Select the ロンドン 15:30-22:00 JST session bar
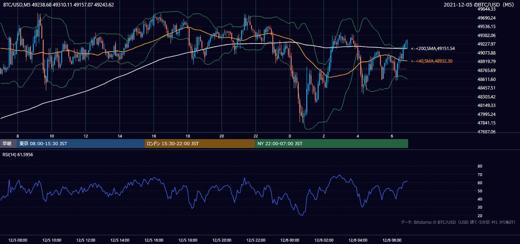520x244 pixels. (x=200, y=144)
